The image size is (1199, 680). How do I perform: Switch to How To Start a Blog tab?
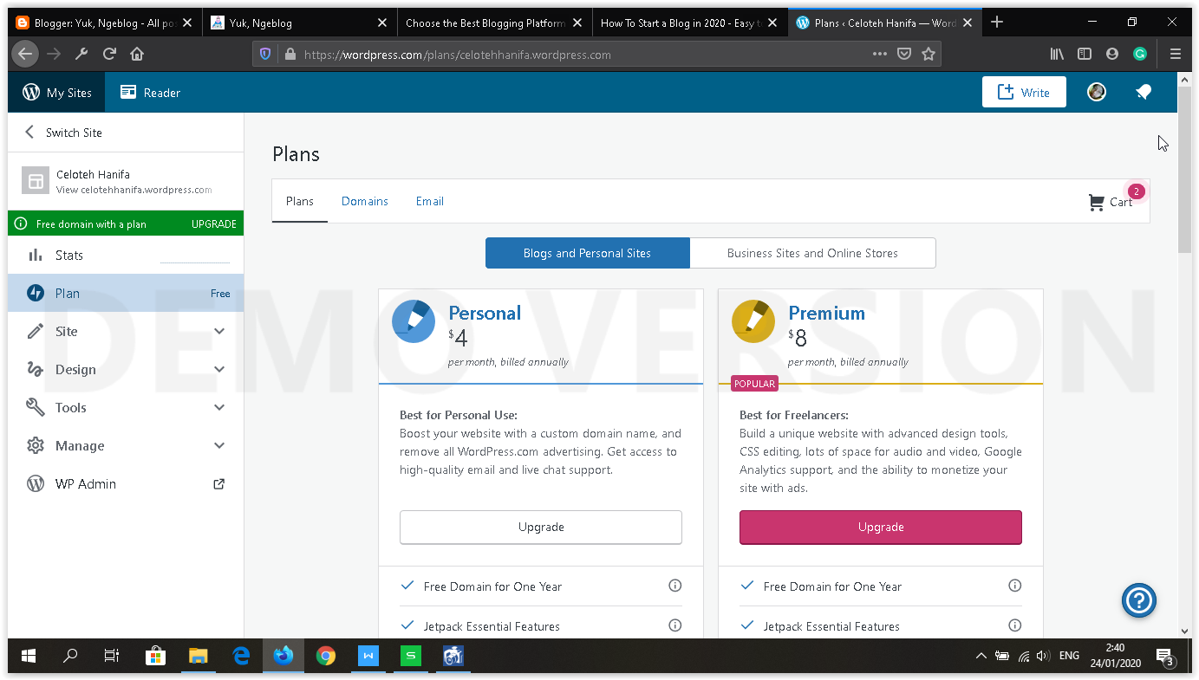tap(690, 23)
